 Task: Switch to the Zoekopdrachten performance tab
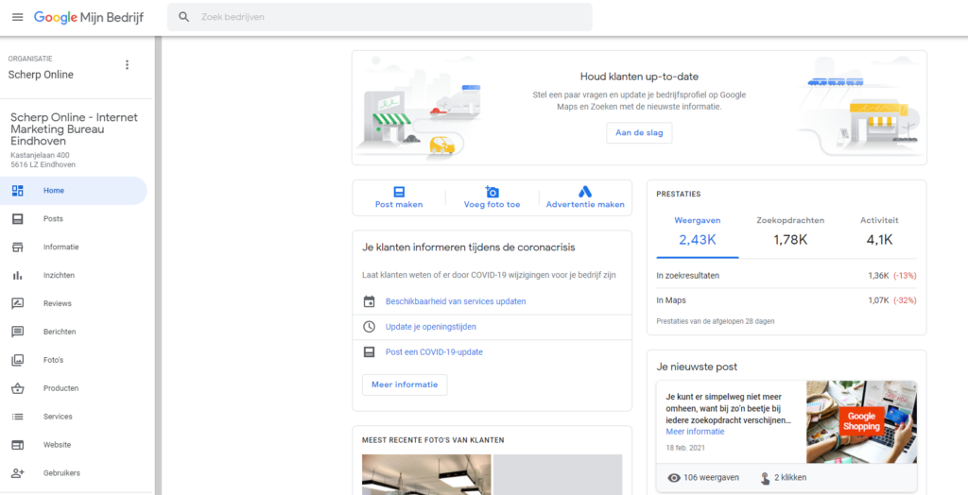790,230
